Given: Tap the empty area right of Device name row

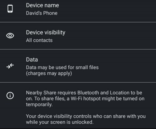Looking at the screenshot, I should point(107,11).
